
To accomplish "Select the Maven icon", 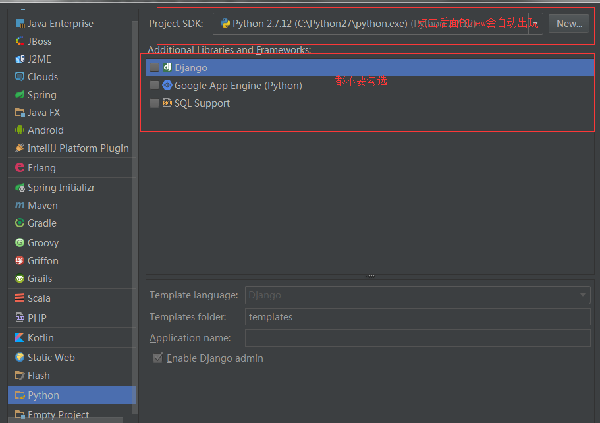I will tap(20, 205).
